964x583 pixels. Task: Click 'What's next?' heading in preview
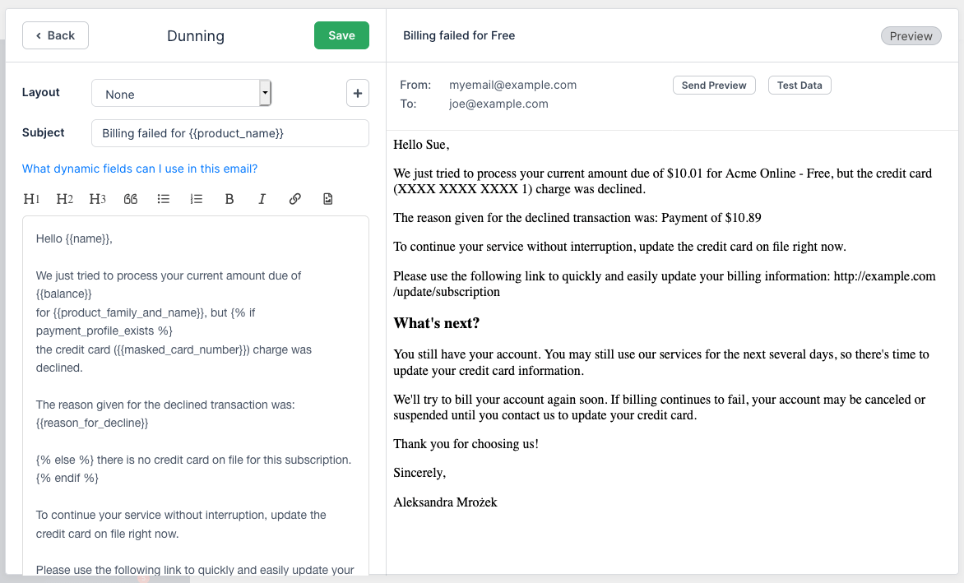437,323
